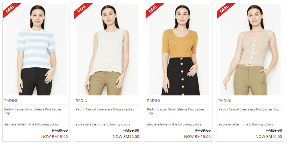Click 'also available' colors text on mustard top card
Screen dimensions: 287x144
click(x=174, y=124)
